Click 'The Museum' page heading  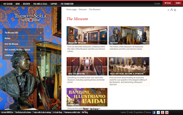tap(77, 19)
